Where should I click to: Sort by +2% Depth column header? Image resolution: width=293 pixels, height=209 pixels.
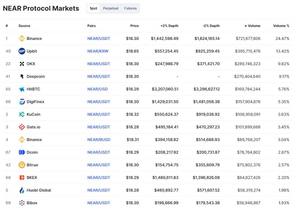169,26
